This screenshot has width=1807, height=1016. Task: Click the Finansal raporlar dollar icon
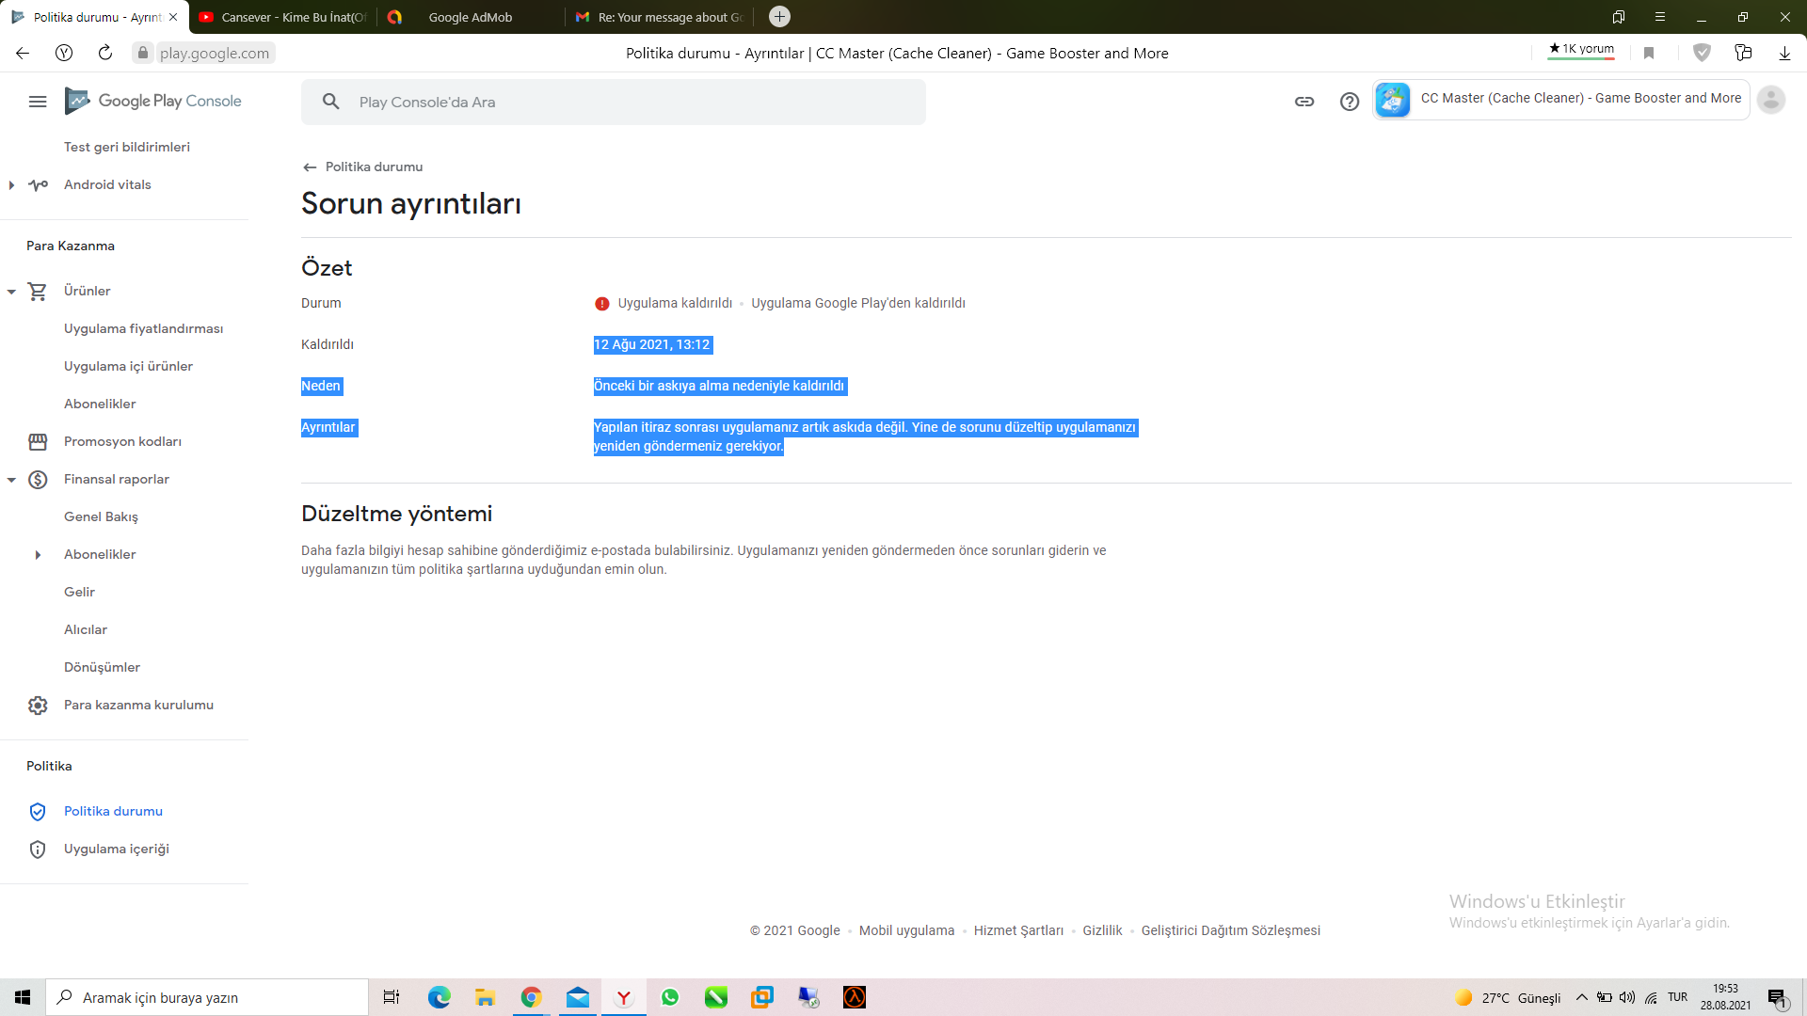point(38,480)
